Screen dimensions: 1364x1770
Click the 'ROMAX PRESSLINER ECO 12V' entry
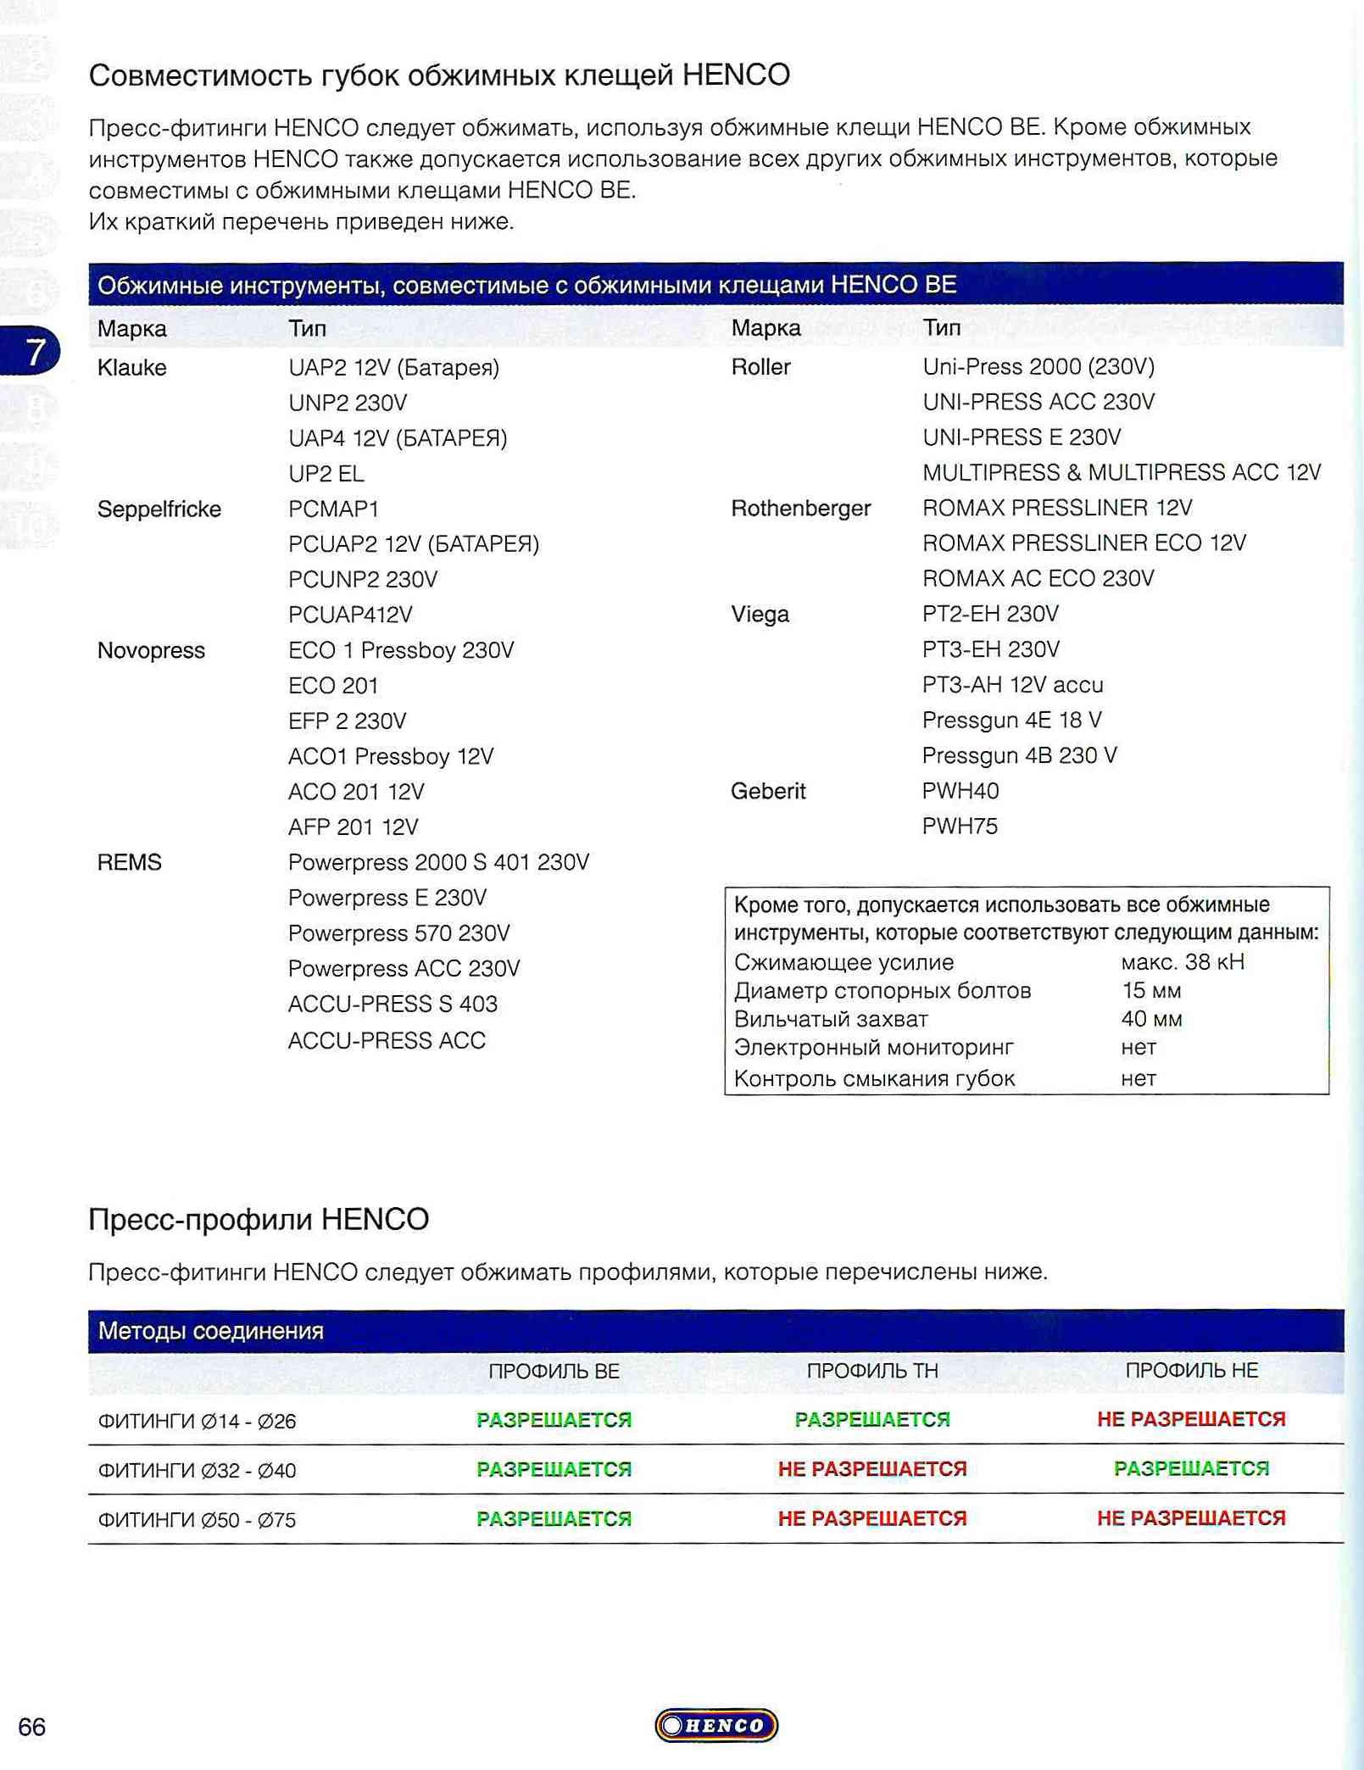coord(1083,543)
